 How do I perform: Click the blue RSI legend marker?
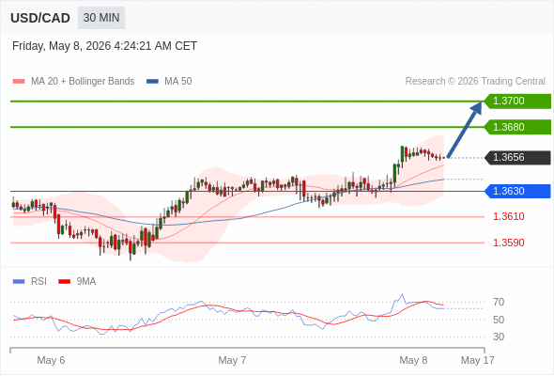pyautogui.click(x=19, y=282)
